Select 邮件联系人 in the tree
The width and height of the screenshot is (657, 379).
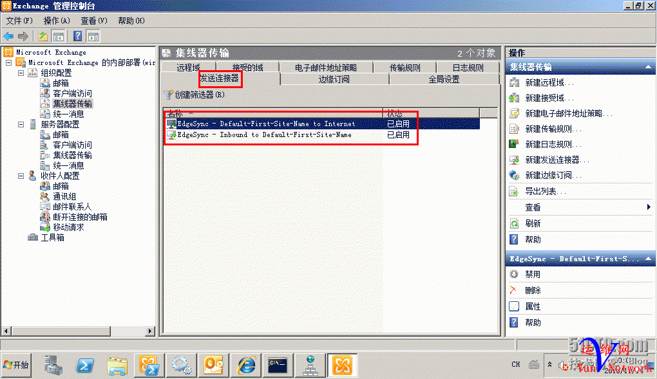[72, 207]
